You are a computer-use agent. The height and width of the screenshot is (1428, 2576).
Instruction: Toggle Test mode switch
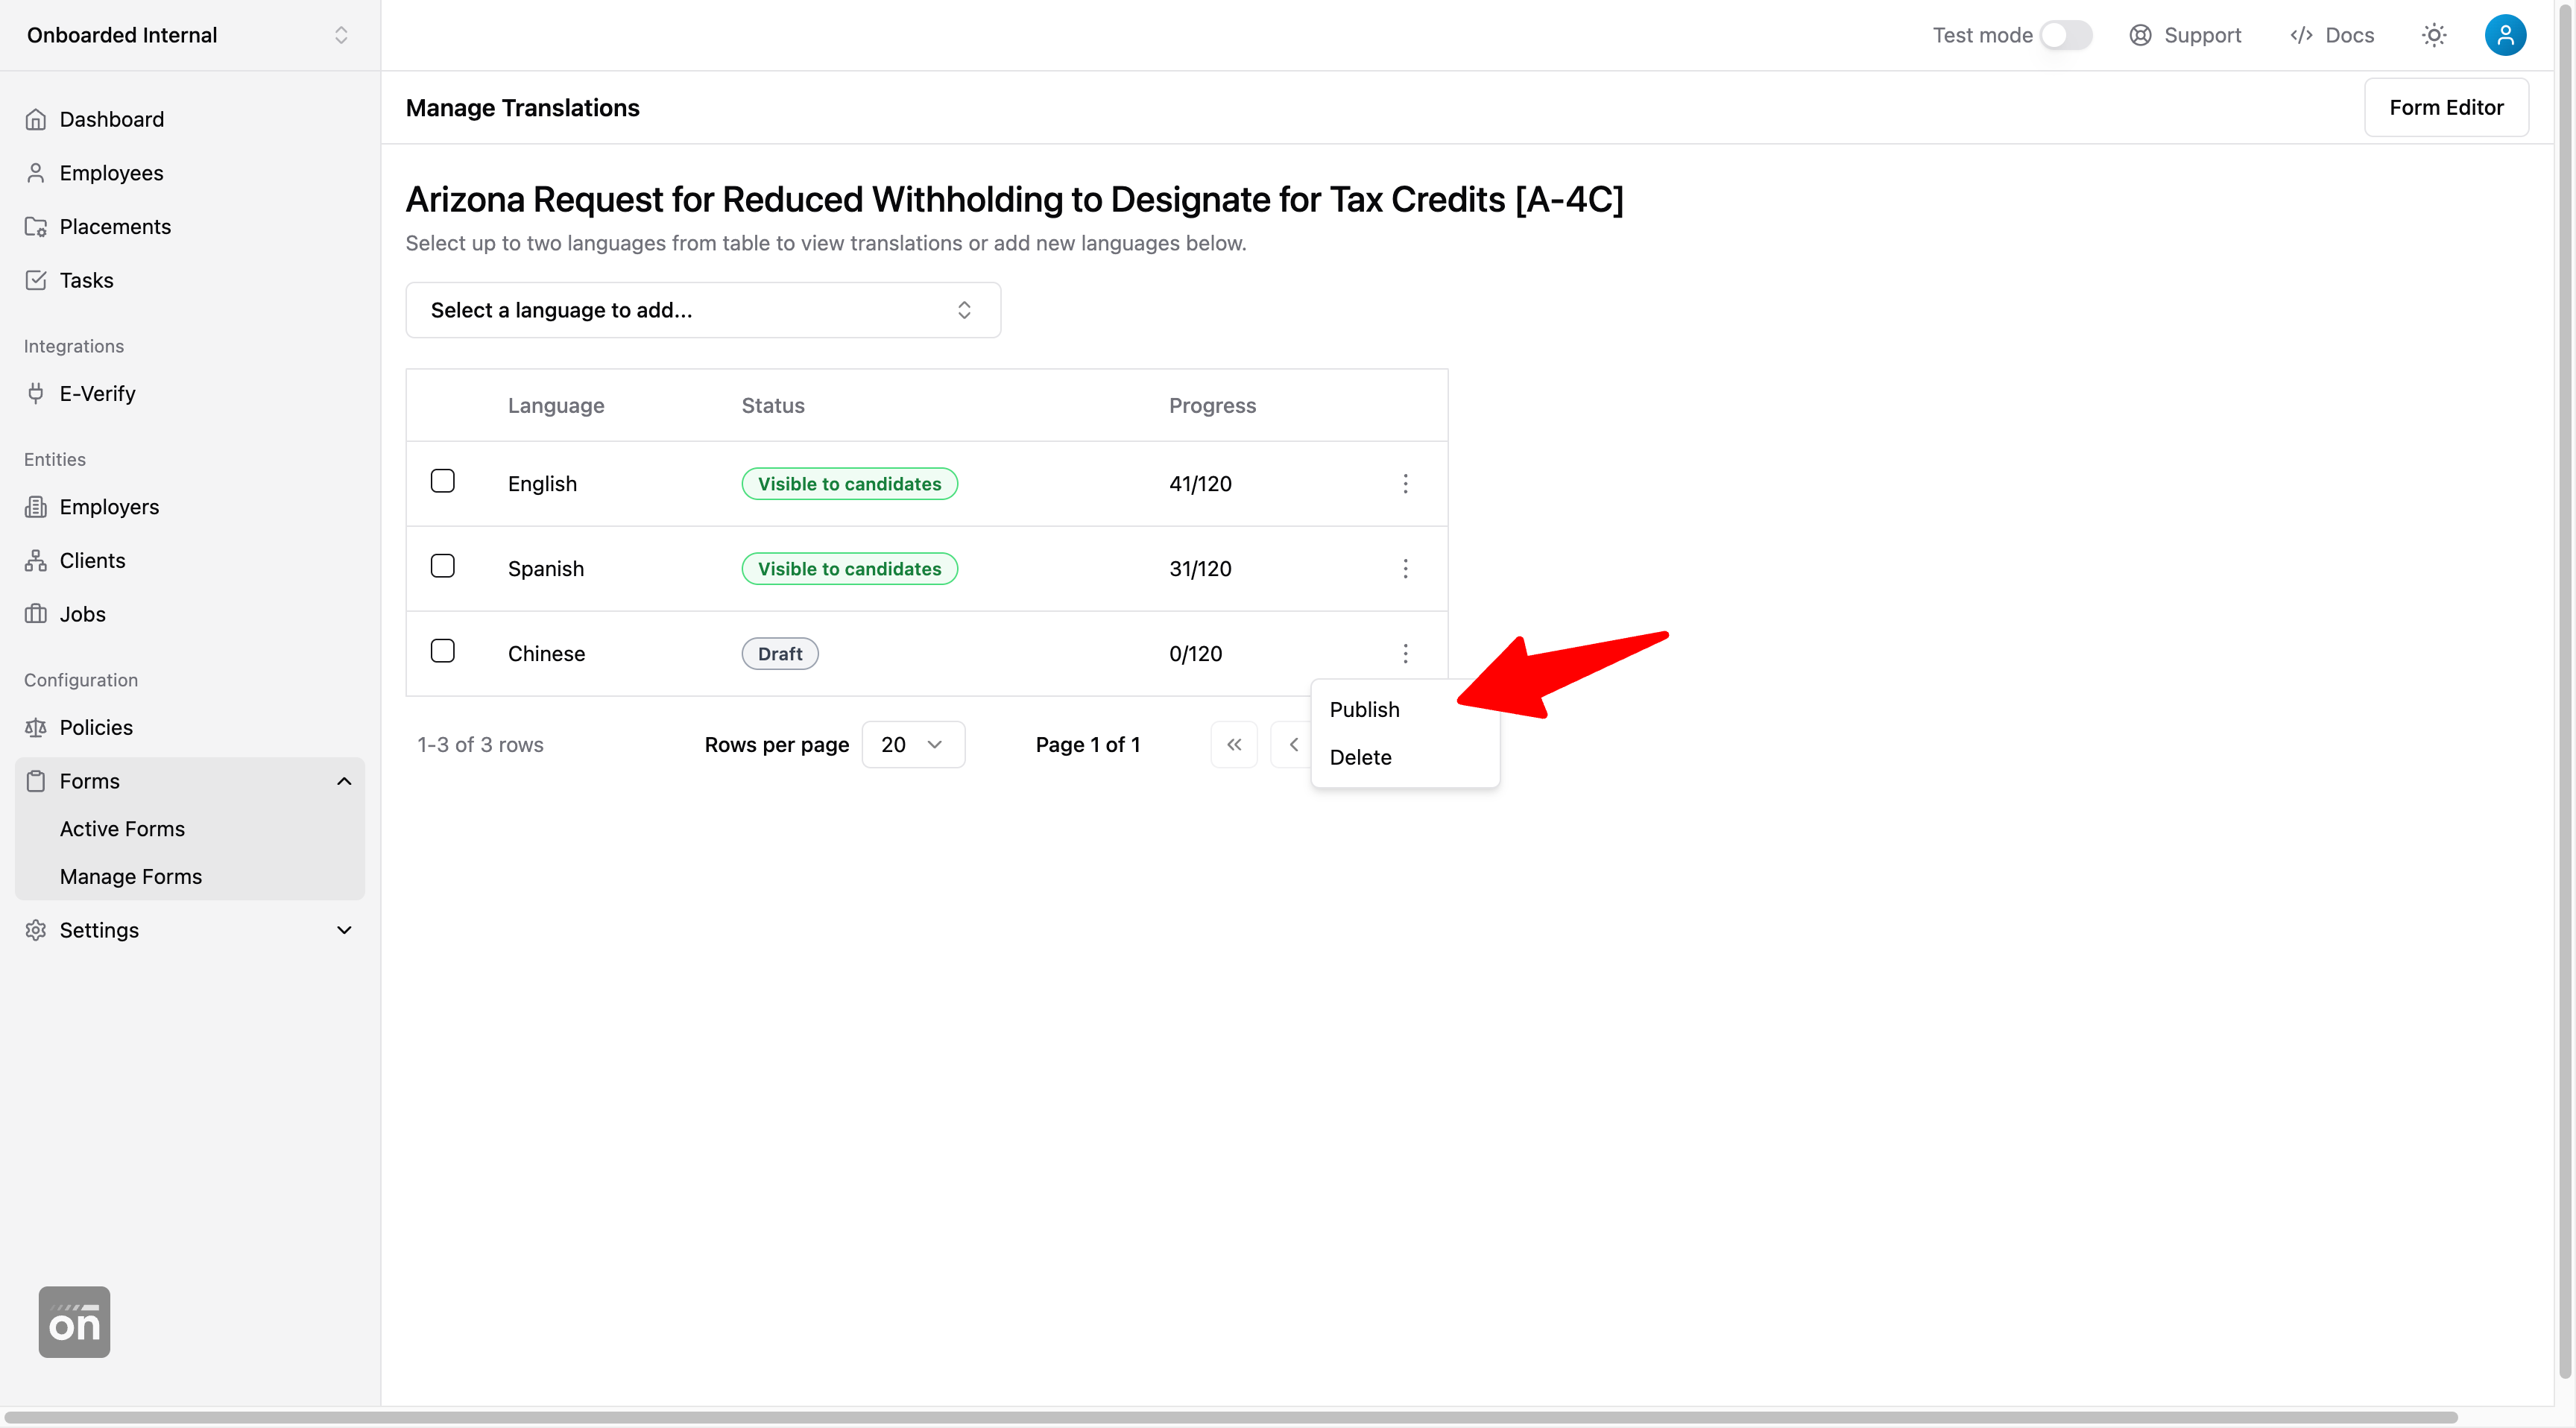2066,35
